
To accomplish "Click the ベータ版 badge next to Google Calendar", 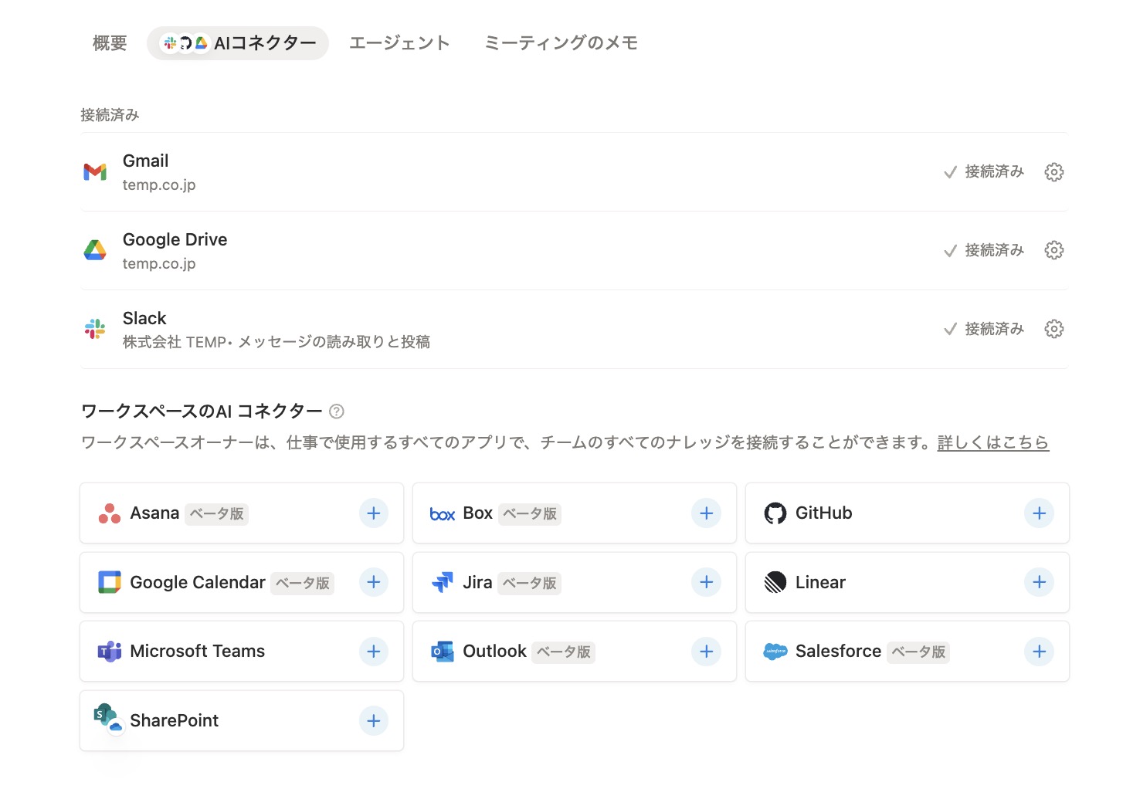I will (x=303, y=583).
